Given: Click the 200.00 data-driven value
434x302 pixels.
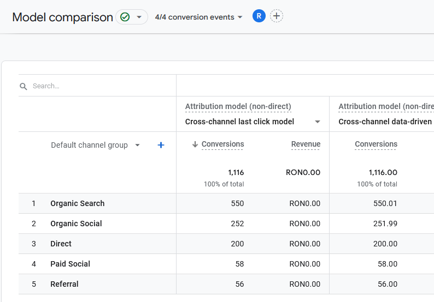Looking at the screenshot, I should click(x=385, y=244).
